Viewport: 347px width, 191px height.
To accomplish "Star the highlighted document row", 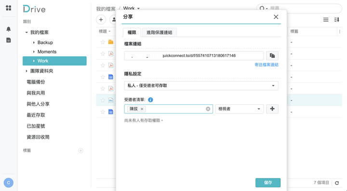I will coord(103,100).
